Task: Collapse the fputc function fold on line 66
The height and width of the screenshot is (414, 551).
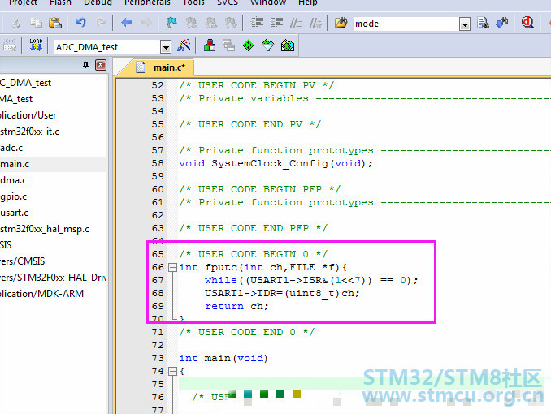Action: 172,268
